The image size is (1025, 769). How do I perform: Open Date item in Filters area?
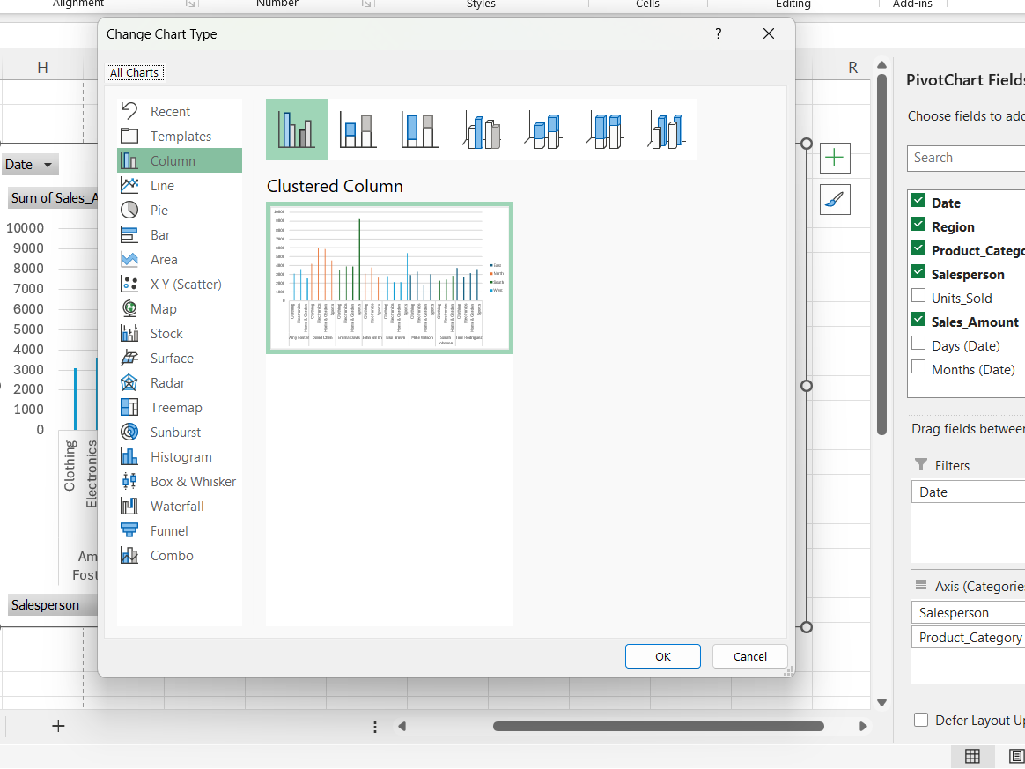pyautogui.click(x=968, y=492)
